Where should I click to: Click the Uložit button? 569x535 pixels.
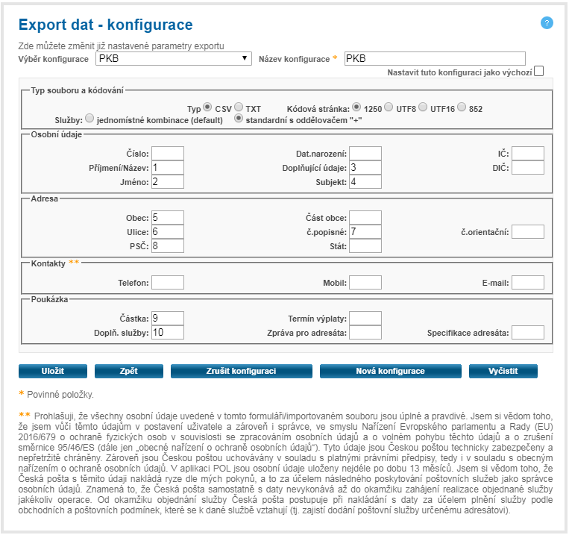[54, 371]
